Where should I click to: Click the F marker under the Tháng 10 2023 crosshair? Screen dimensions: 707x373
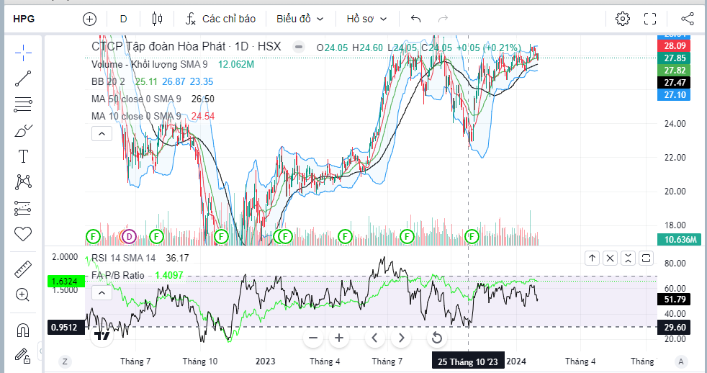click(x=472, y=236)
